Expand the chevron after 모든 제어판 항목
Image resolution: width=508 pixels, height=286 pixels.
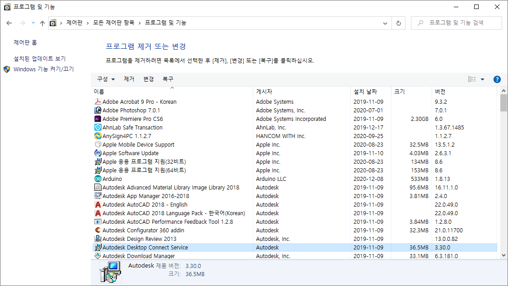[x=140, y=23]
